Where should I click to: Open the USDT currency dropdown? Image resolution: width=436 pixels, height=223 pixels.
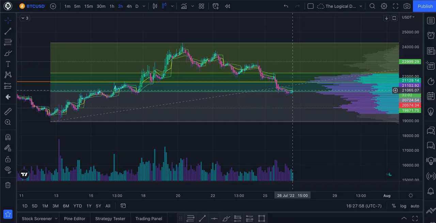(408, 17)
